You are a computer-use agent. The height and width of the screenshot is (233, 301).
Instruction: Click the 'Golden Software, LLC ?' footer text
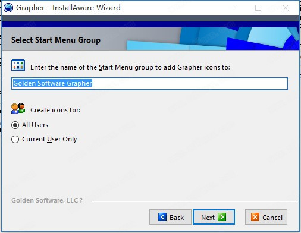coord(47,200)
